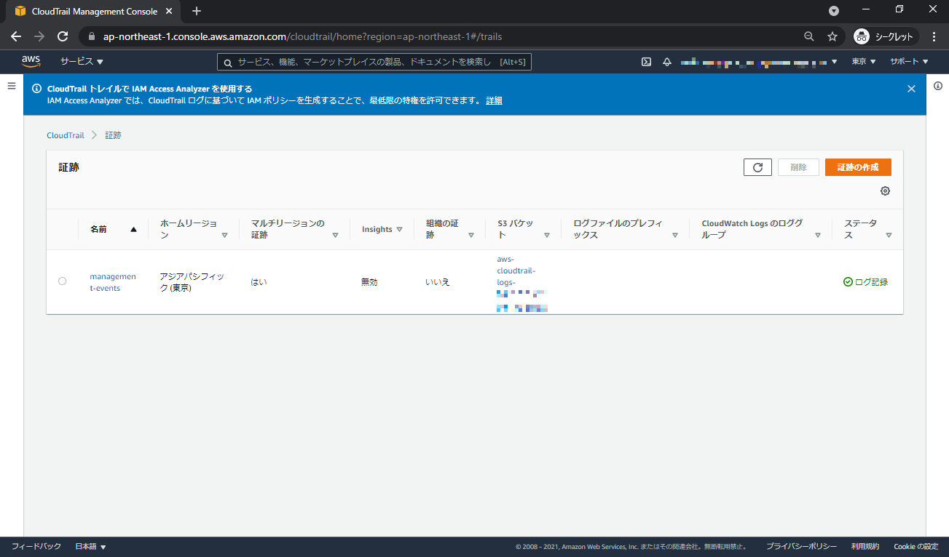Click the browser back arrow
The image size is (949, 557).
16,36
